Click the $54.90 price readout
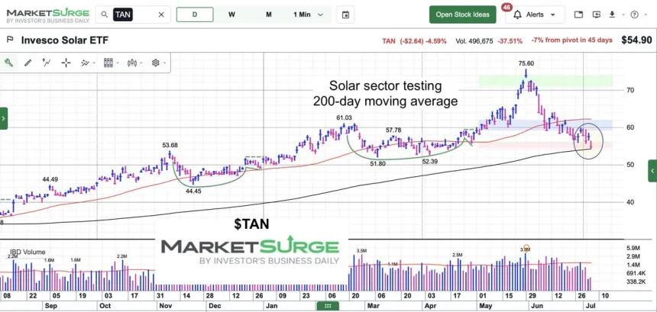657x312 pixels. click(636, 40)
